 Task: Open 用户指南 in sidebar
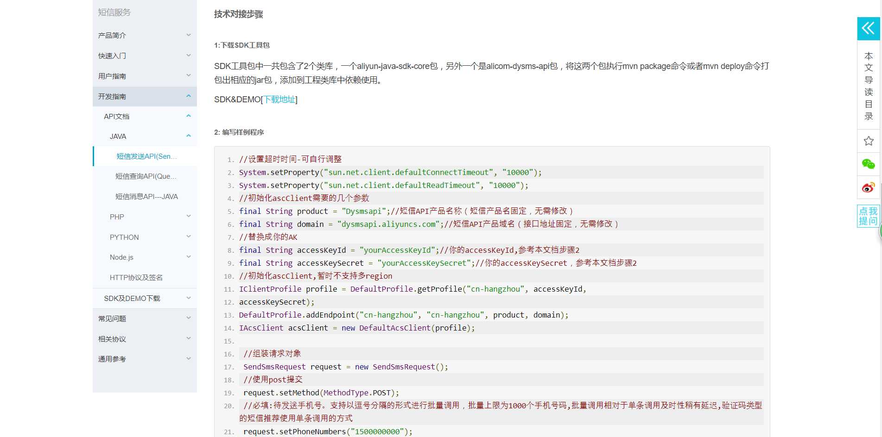point(112,76)
